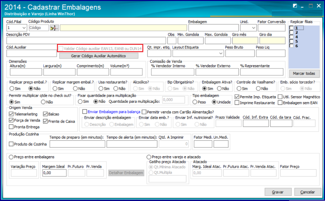Focus the Embalagem text field
The height and width of the screenshot is (201, 325).
tap(213, 28)
